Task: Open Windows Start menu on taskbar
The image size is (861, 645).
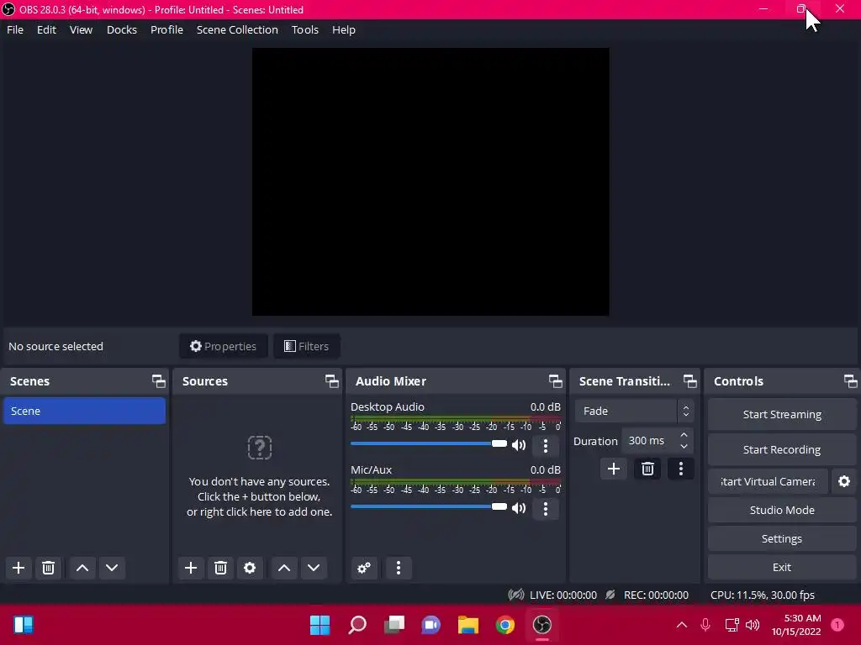Action: [320, 625]
